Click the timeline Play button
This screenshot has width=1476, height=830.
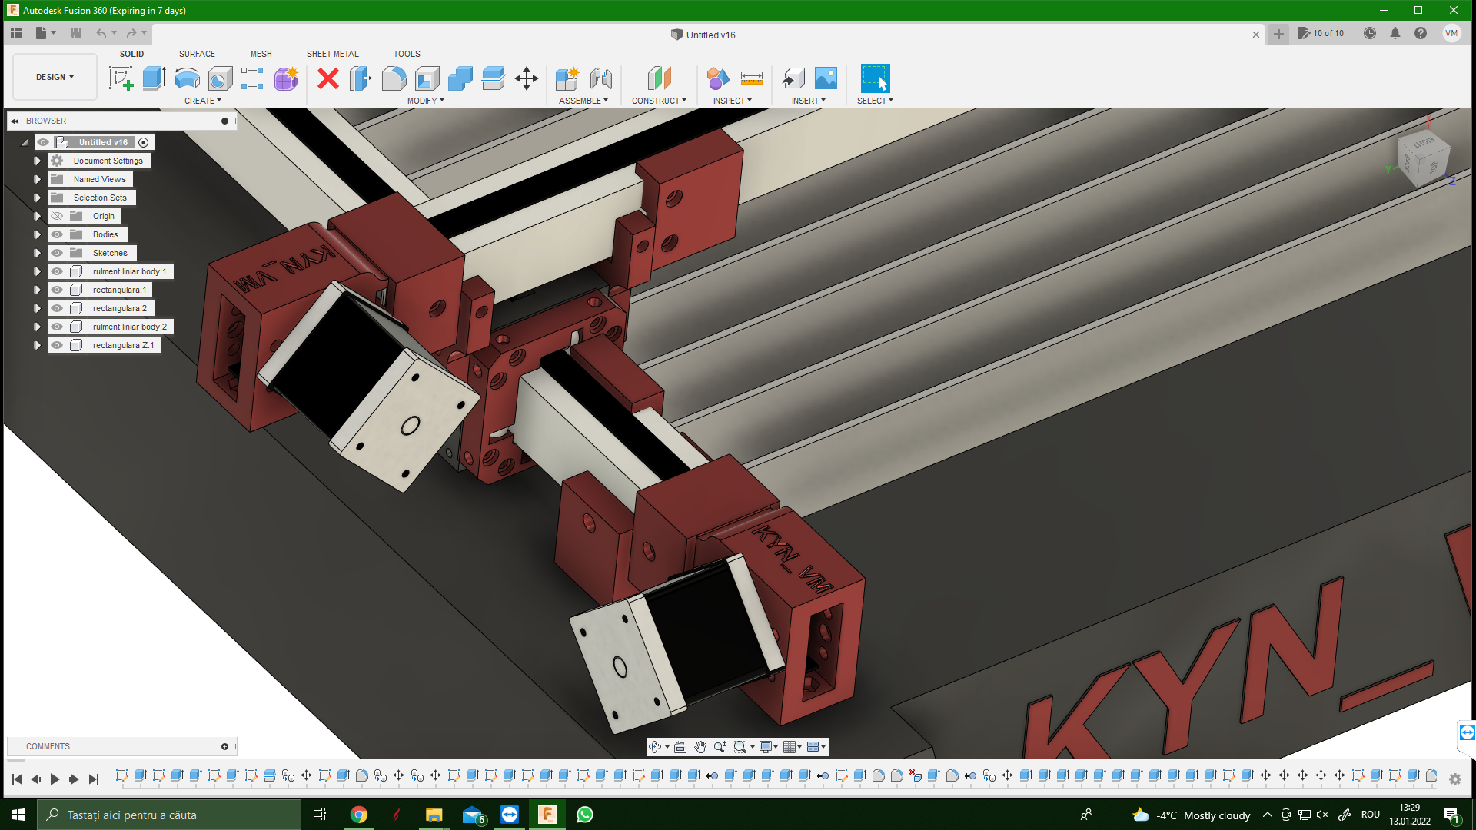coord(55,779)
